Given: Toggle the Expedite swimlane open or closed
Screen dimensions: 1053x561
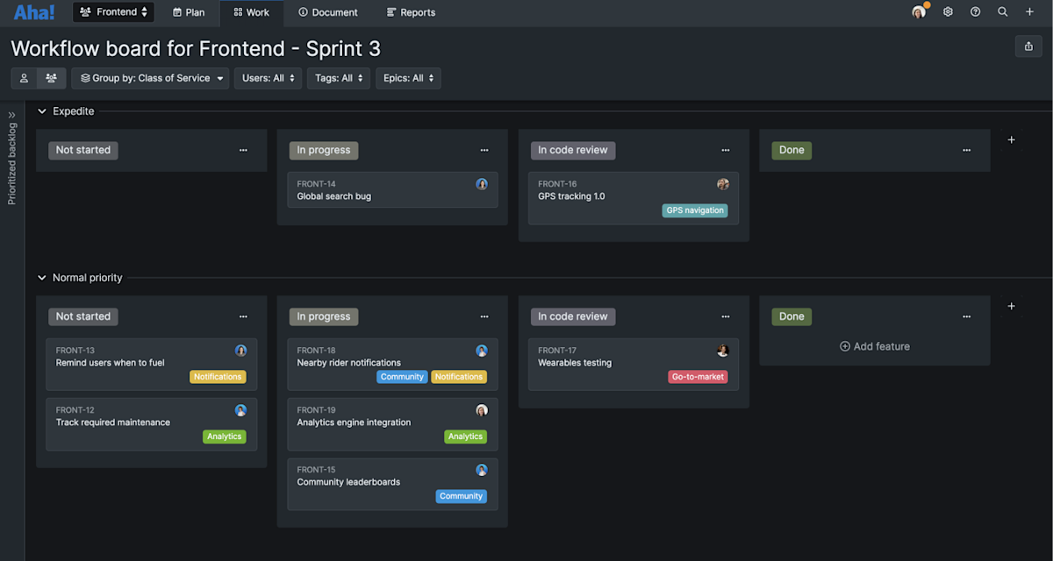Looking at the screenshot, I should 42,111.
